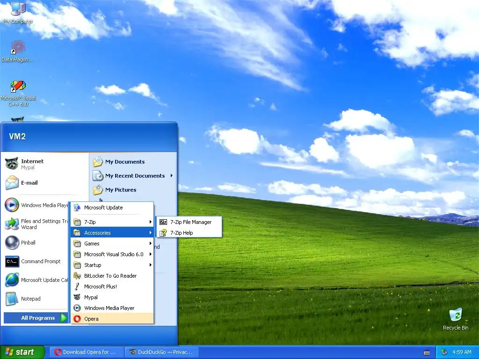The image size is (479, 359).
Task: Click the My Recent Documents icon
Action: point(98,176)
